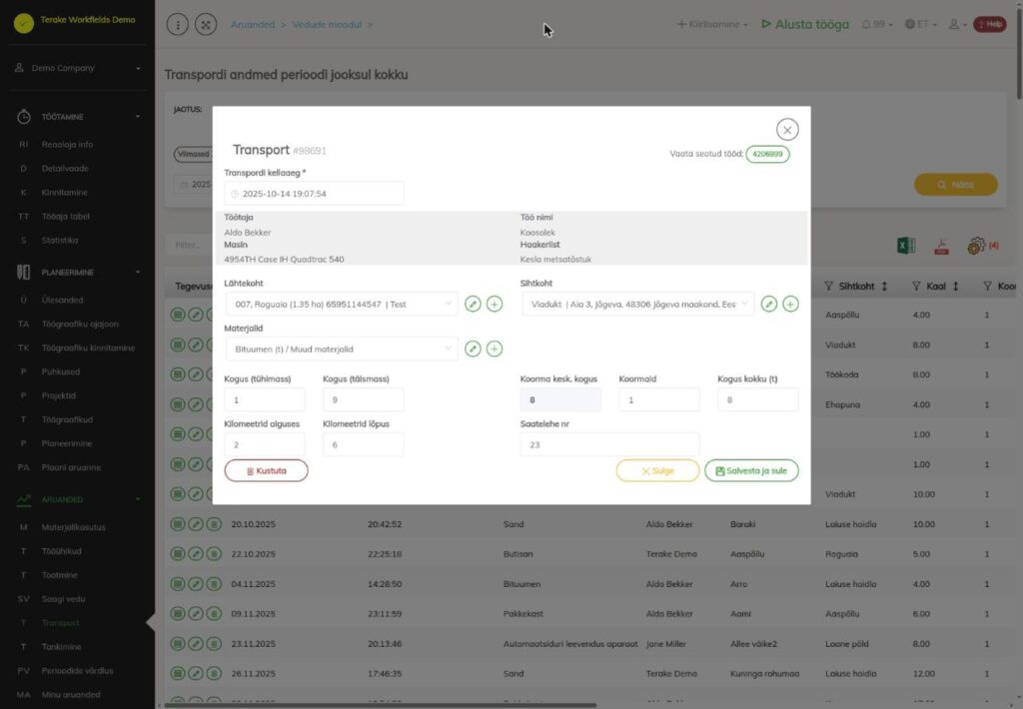Screen dimensions: 1023x709
Task: Open Tööajatabel in the sidebar
Action: tap(65, 216)
